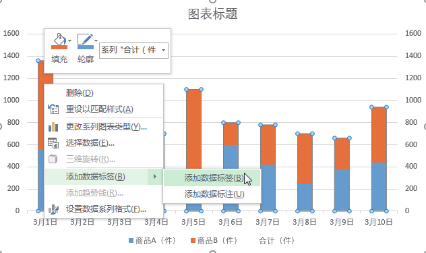426x253 pixels.
Task: Click the axis label 3月1日
Action: (x=45, y=222)
